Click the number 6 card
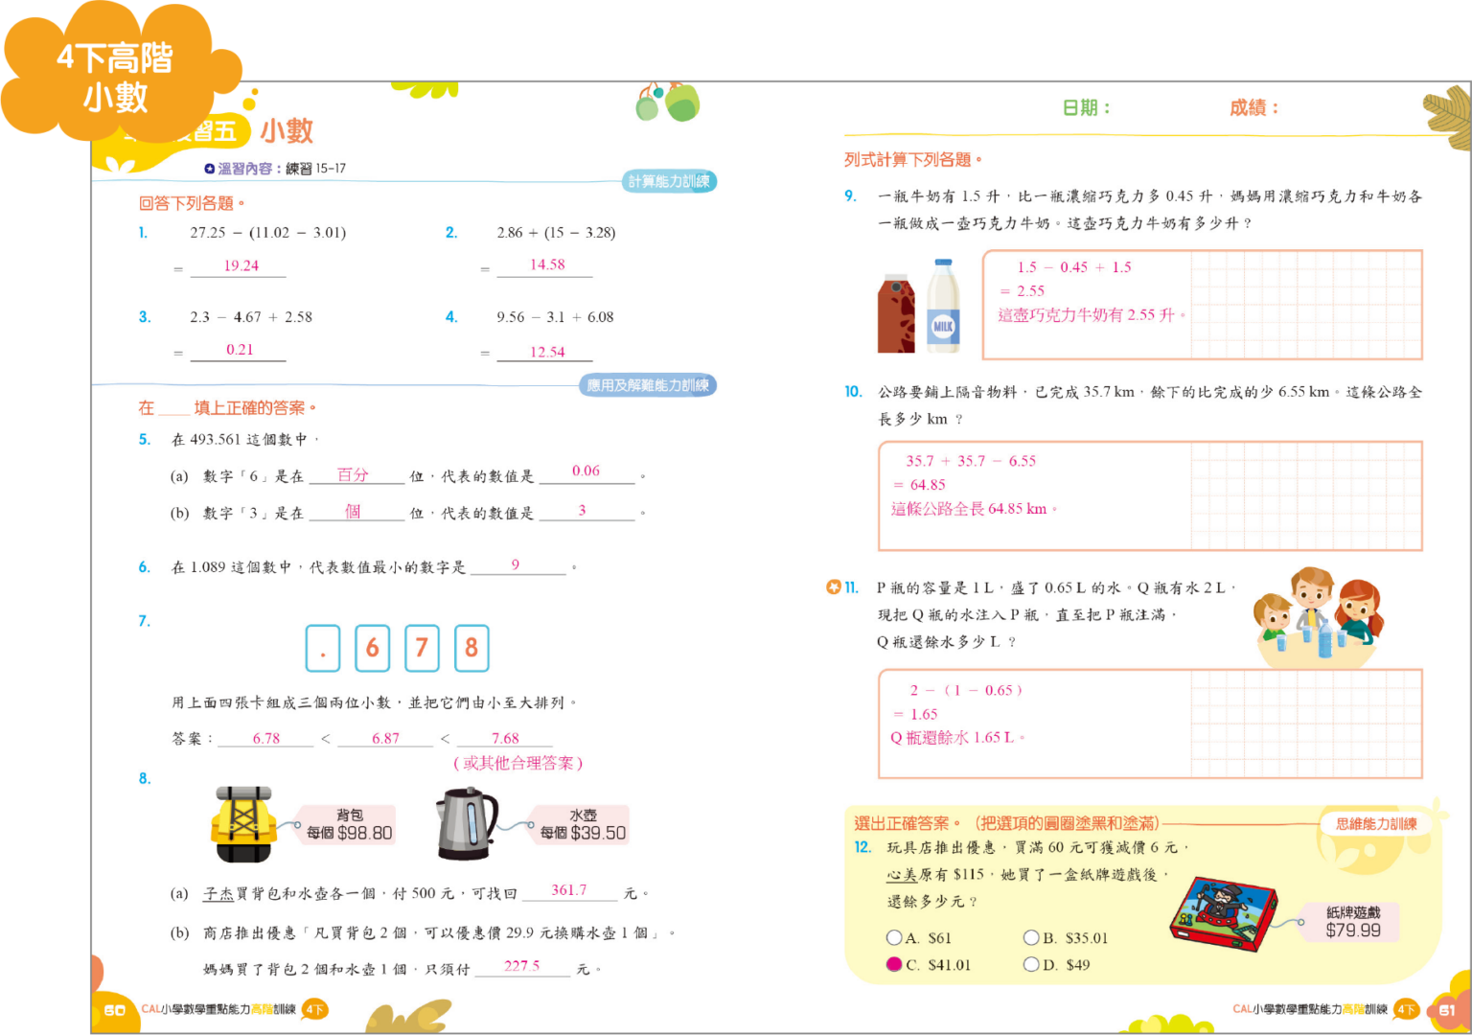Screen dimensions: 1472x1035 pyautogui.click(x=373, y=649)
